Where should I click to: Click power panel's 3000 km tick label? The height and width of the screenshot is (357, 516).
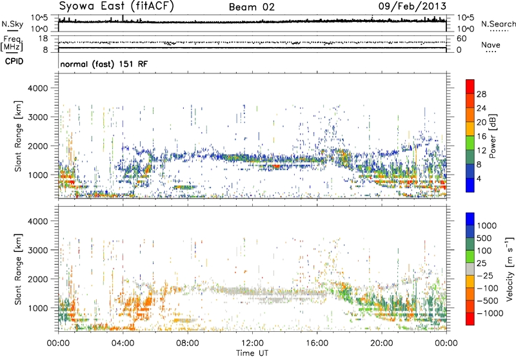click(x=37, y=117)
